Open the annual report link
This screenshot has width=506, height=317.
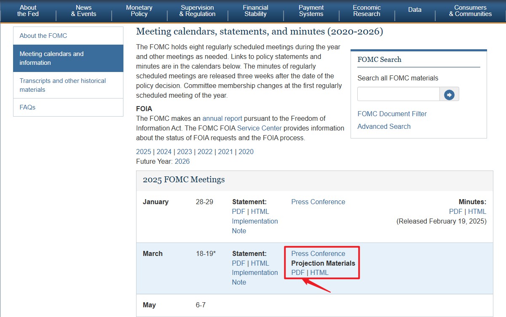pyautogui.click(x=222, y=118)
